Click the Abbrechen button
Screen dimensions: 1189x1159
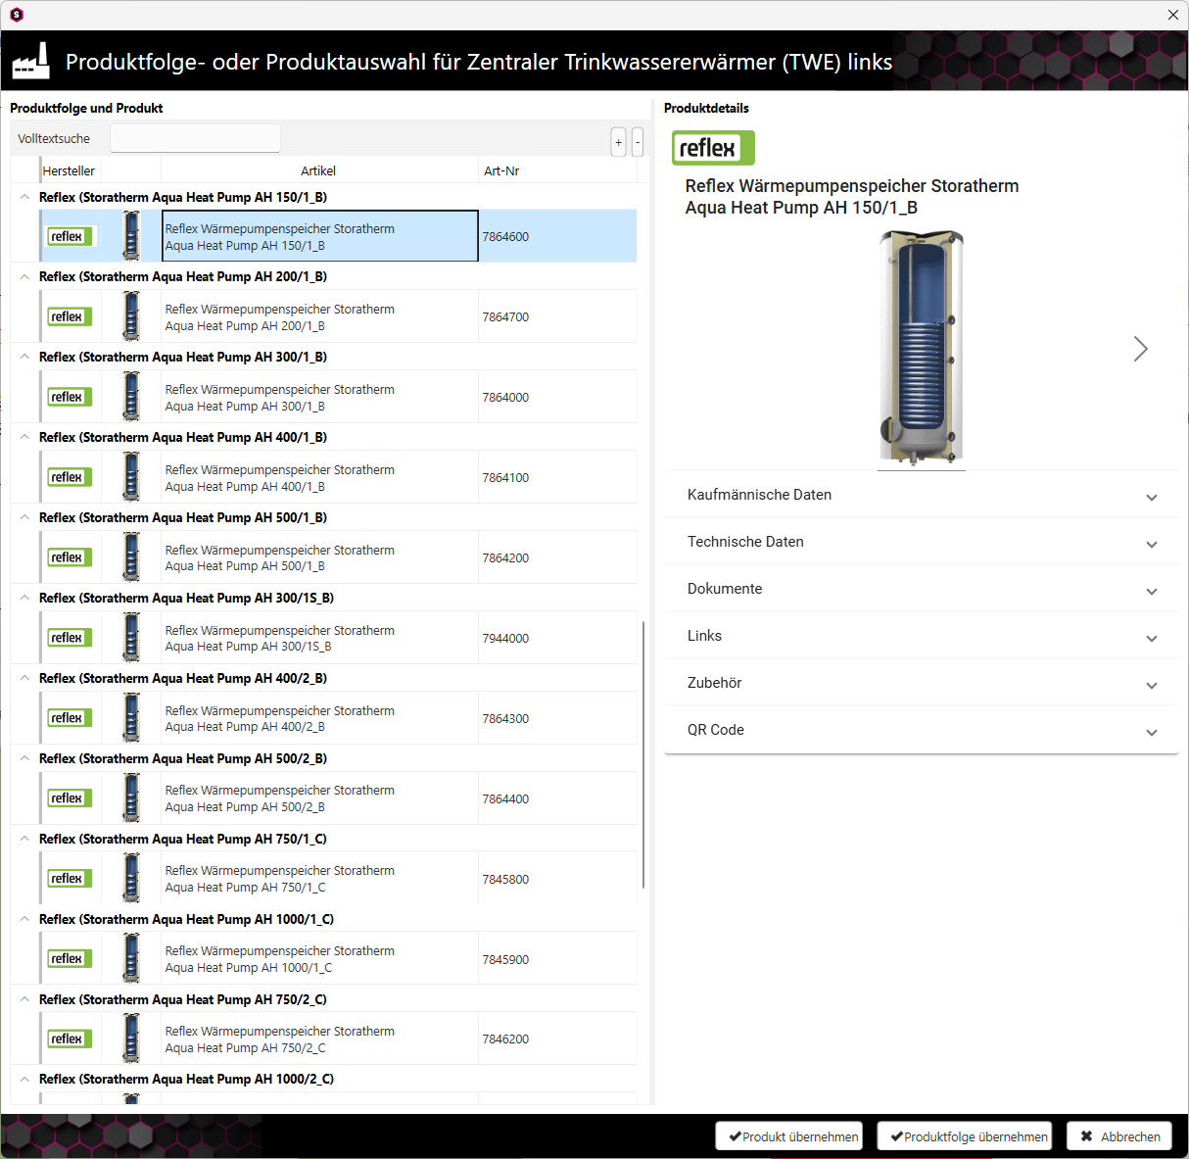coord(1119,1136)
